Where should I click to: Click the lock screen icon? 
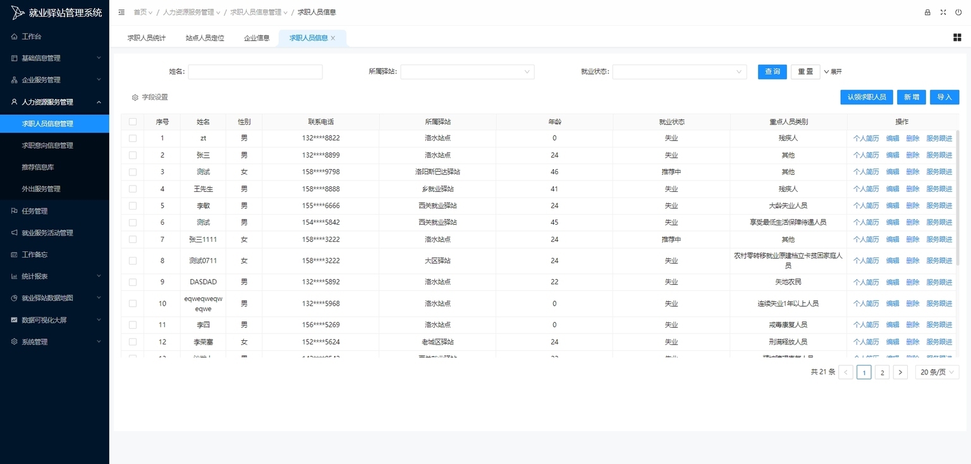point(927,12)
